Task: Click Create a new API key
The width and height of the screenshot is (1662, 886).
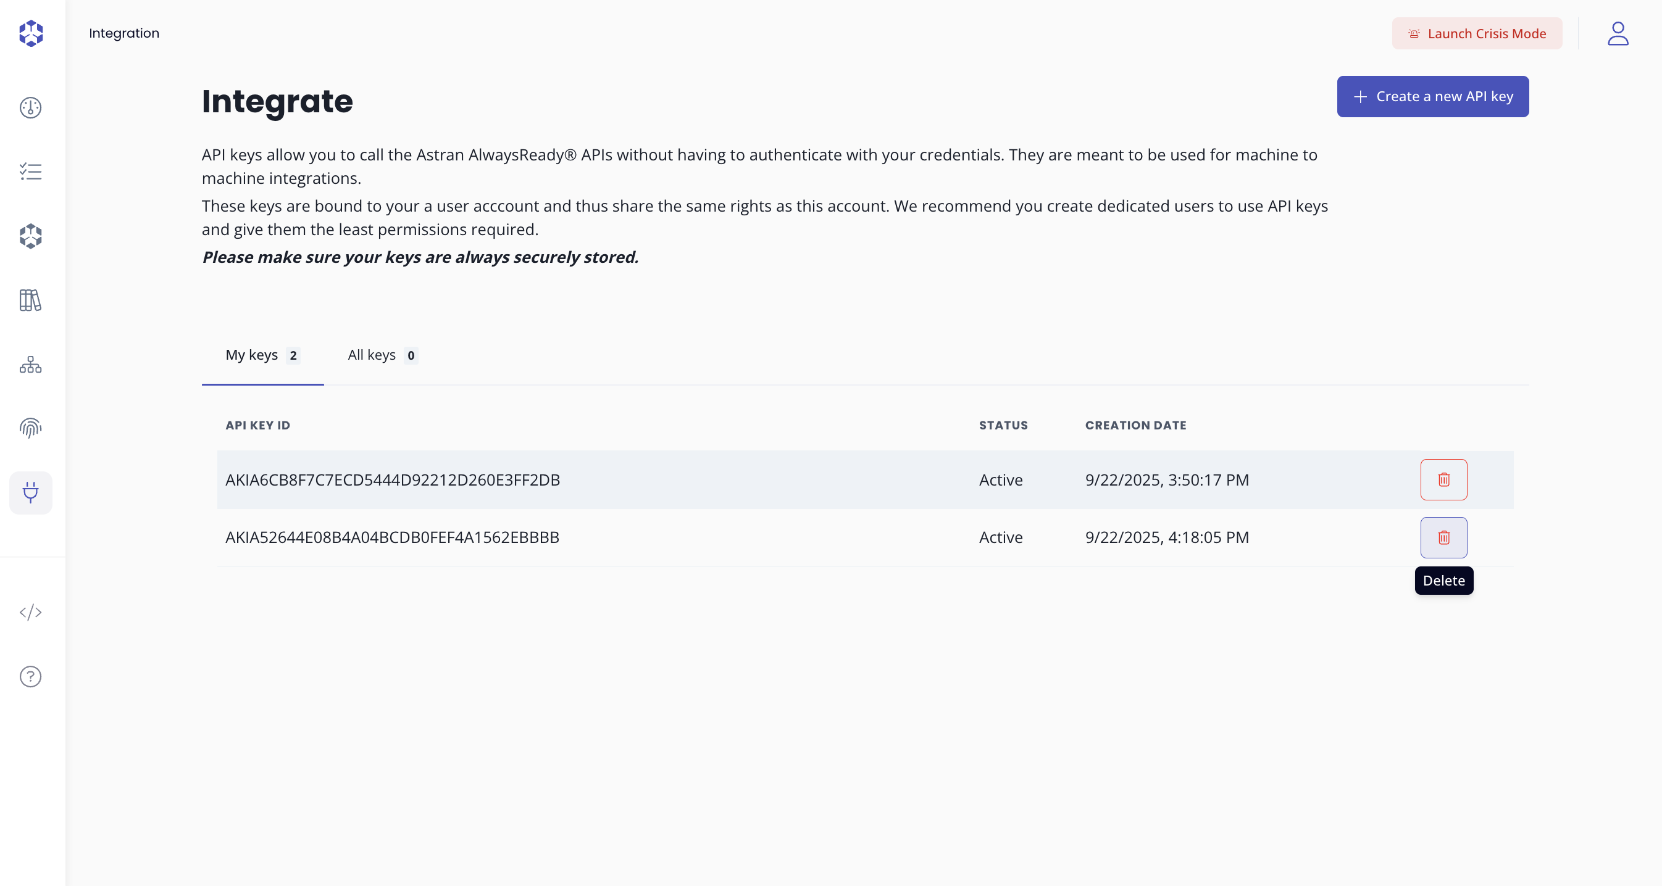Action: click(1432, 97)
